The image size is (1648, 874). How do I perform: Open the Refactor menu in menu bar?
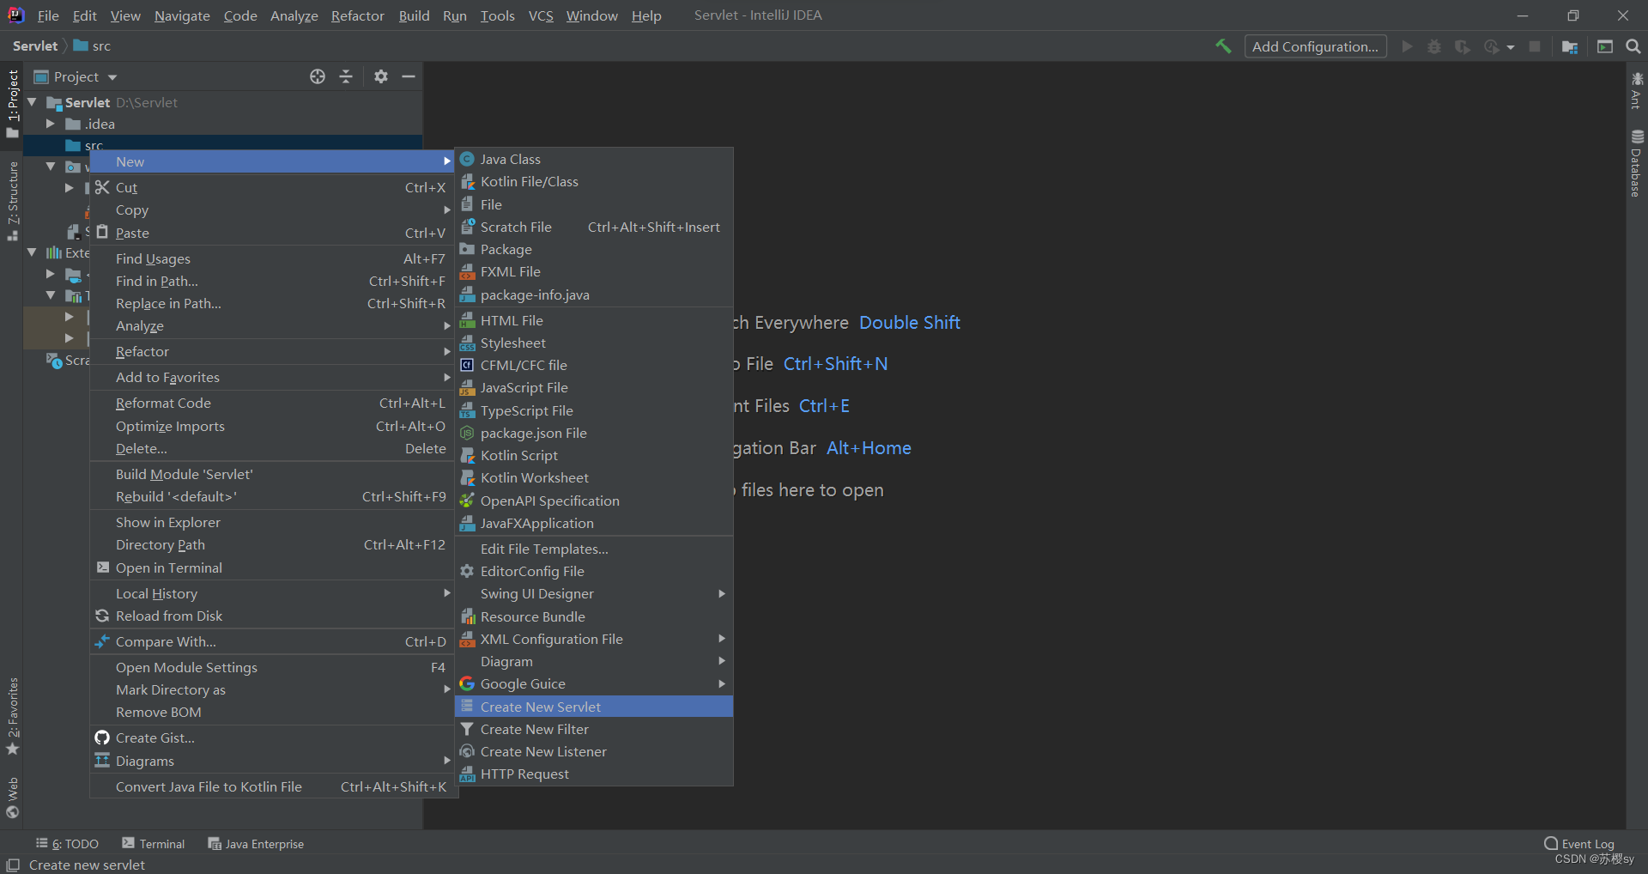tap(357, 15)
